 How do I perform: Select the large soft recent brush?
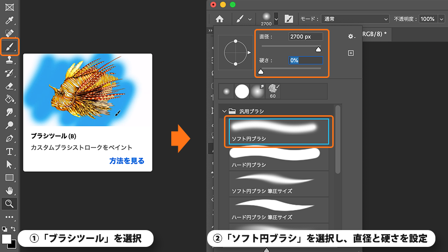click(258, 91)
